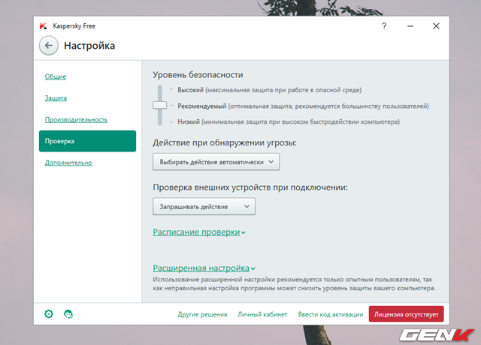Click the 'Другие решения' link
The width and height of the screenshot is (481, 345).
202,315
